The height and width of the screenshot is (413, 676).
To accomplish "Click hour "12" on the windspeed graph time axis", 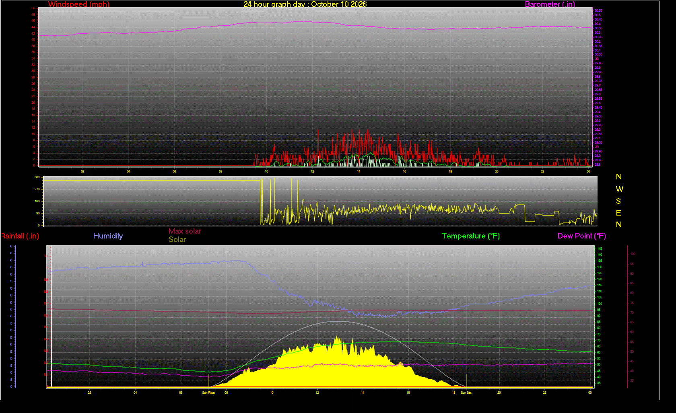I will pos(312,171).
